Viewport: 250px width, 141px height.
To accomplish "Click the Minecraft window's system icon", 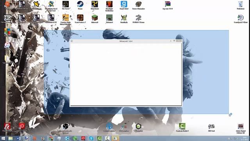I will point(72,41).
